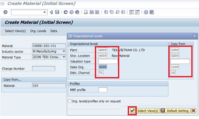The image size is (199, 119).
Task: Open the Help question mark icon
Action: point(146,12)
